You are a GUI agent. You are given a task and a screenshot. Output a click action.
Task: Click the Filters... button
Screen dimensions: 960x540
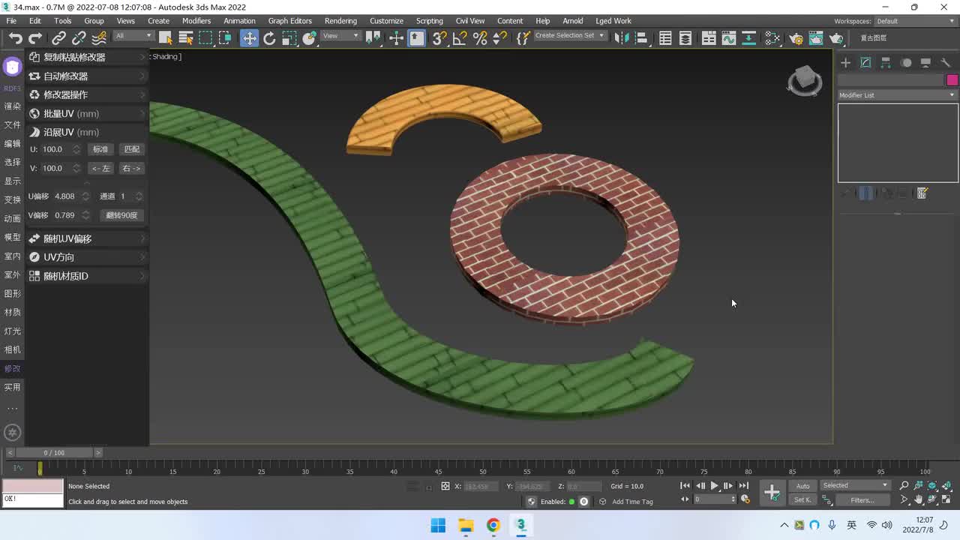862,500
